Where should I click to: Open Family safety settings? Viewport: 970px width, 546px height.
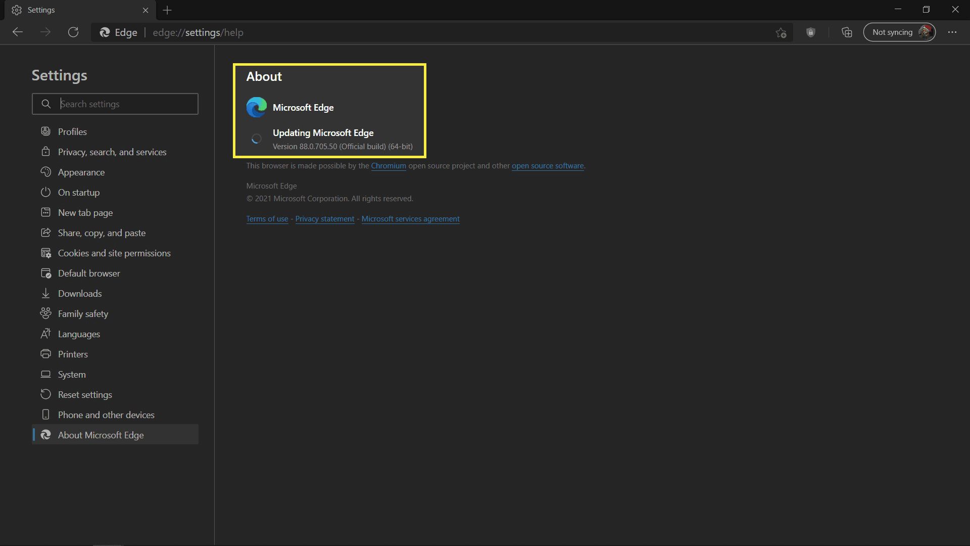click(84, 313)
